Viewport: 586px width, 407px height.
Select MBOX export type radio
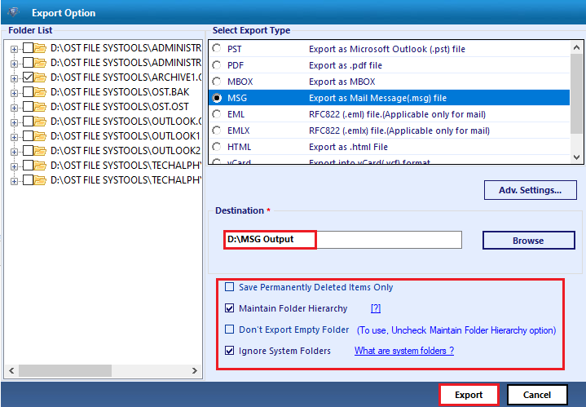216,82
